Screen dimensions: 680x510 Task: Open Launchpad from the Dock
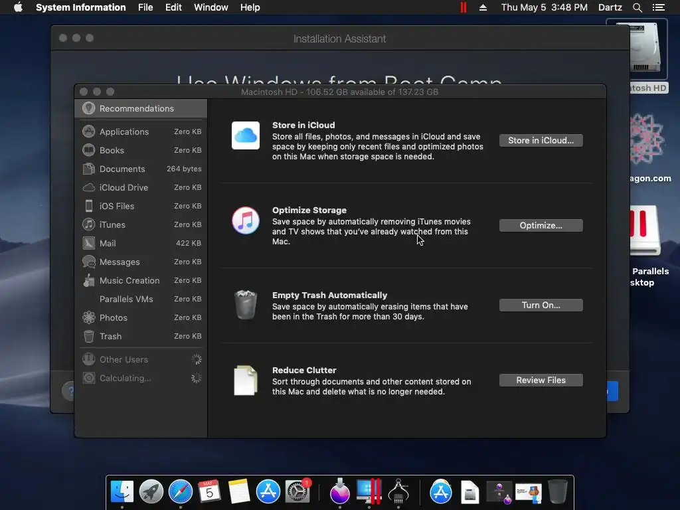pyautogui.click(x=151, y=491)
